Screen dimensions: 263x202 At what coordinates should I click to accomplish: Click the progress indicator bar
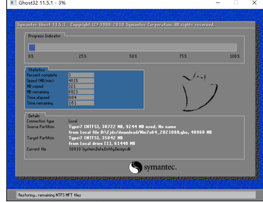click(x=132, y=48)
